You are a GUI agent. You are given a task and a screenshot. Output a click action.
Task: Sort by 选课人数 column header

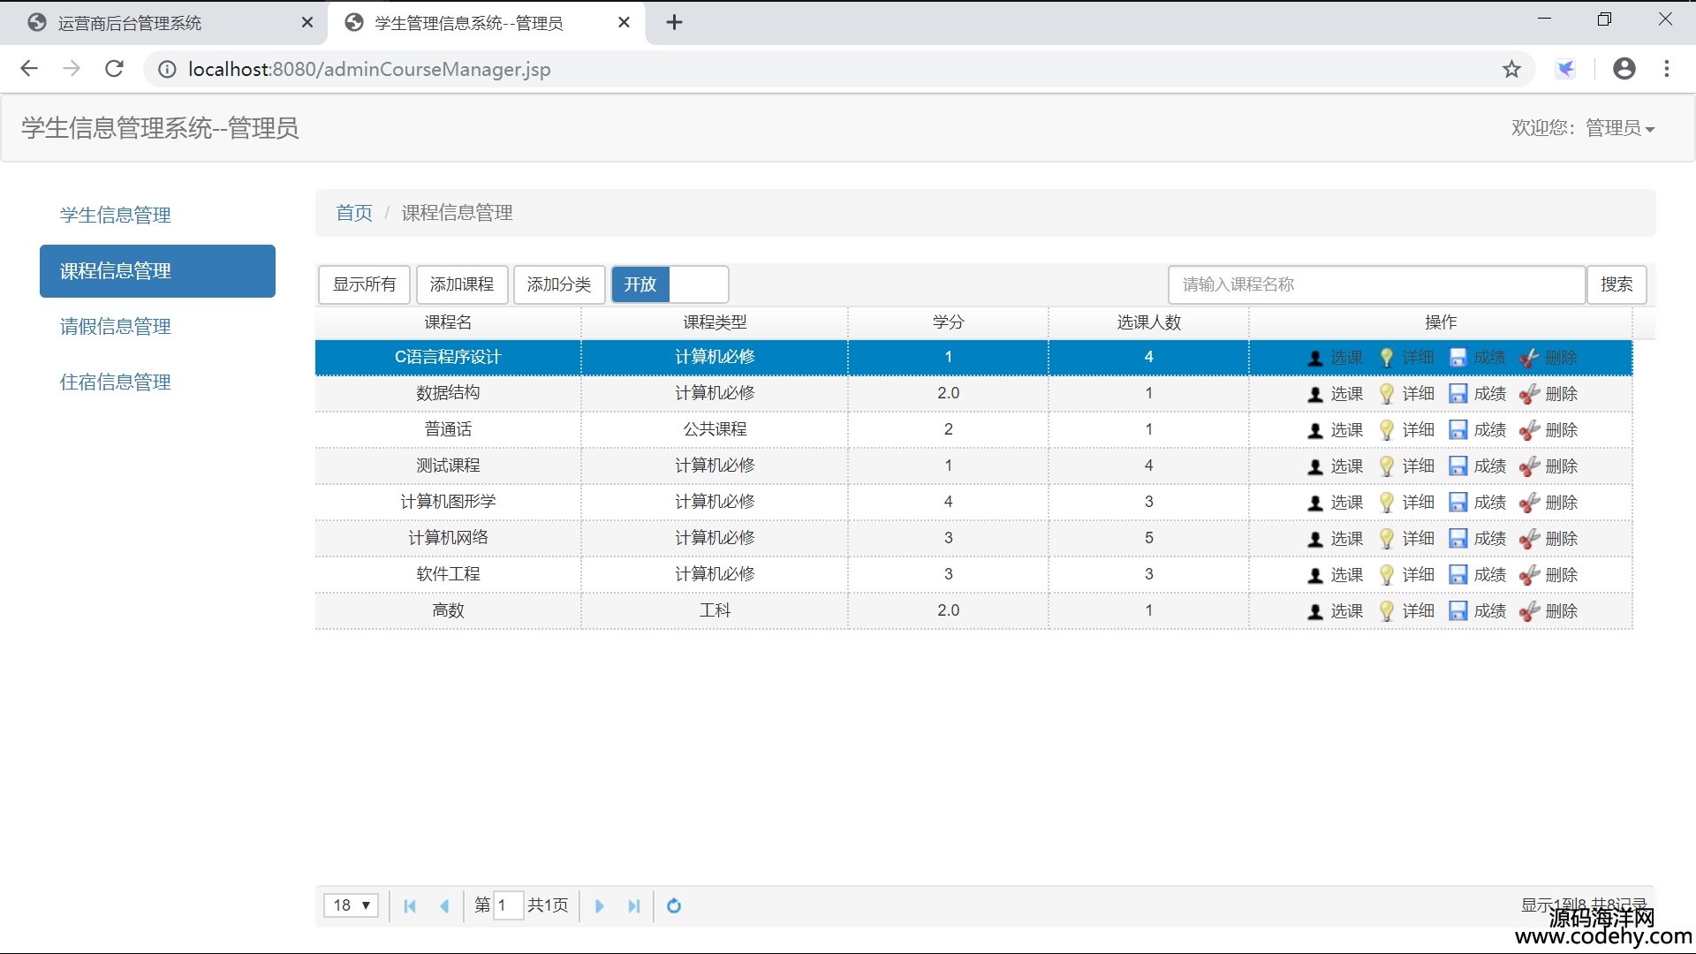[x=1148, y=322]
